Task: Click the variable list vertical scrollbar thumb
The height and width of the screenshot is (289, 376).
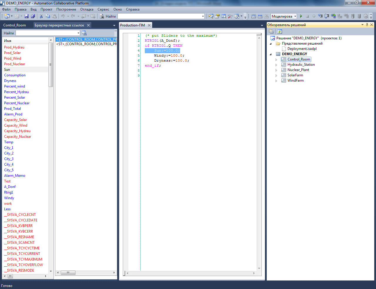Action: [51, 65]
